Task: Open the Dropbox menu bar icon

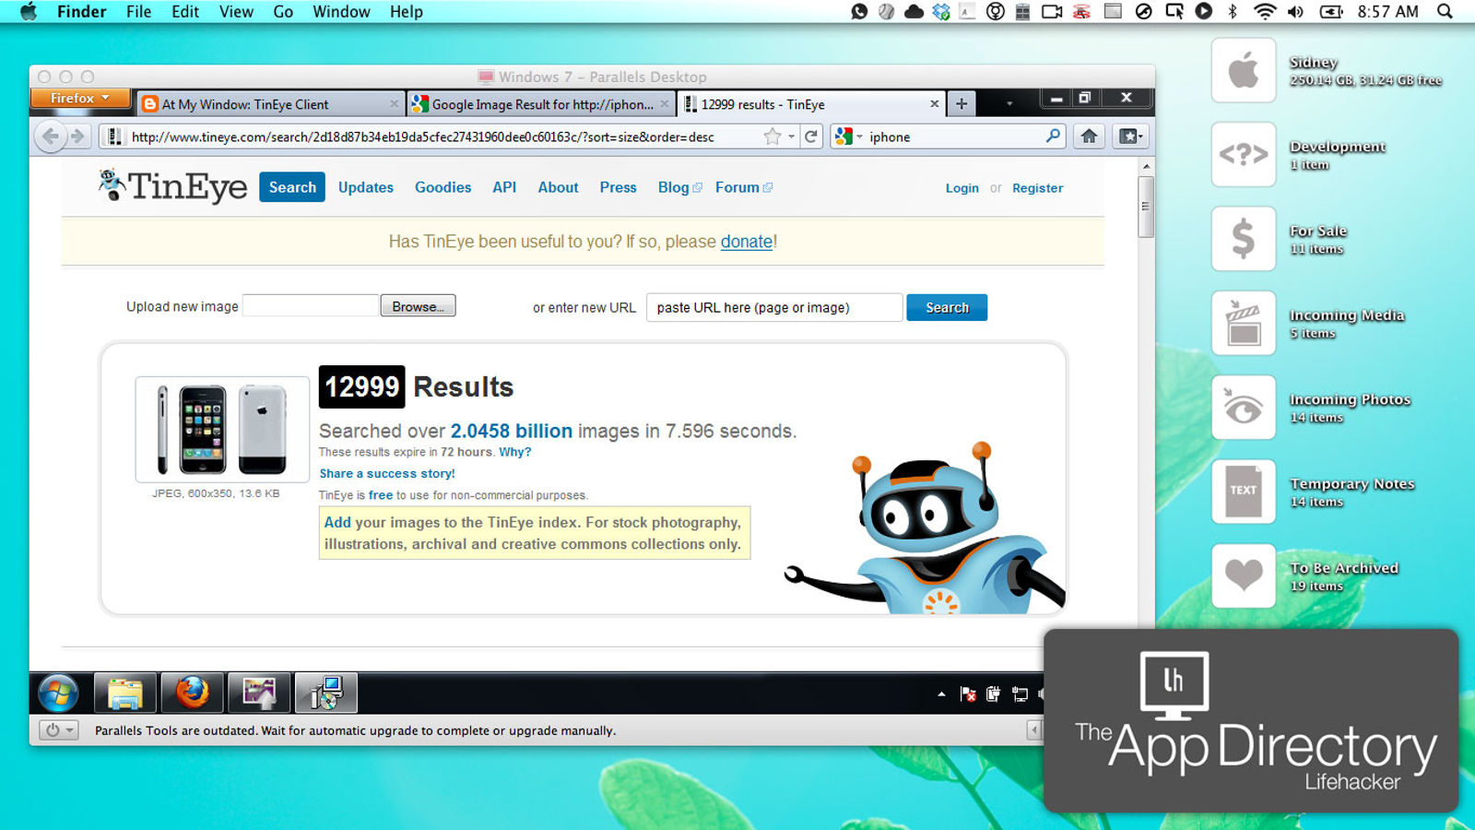Action: 941,11
